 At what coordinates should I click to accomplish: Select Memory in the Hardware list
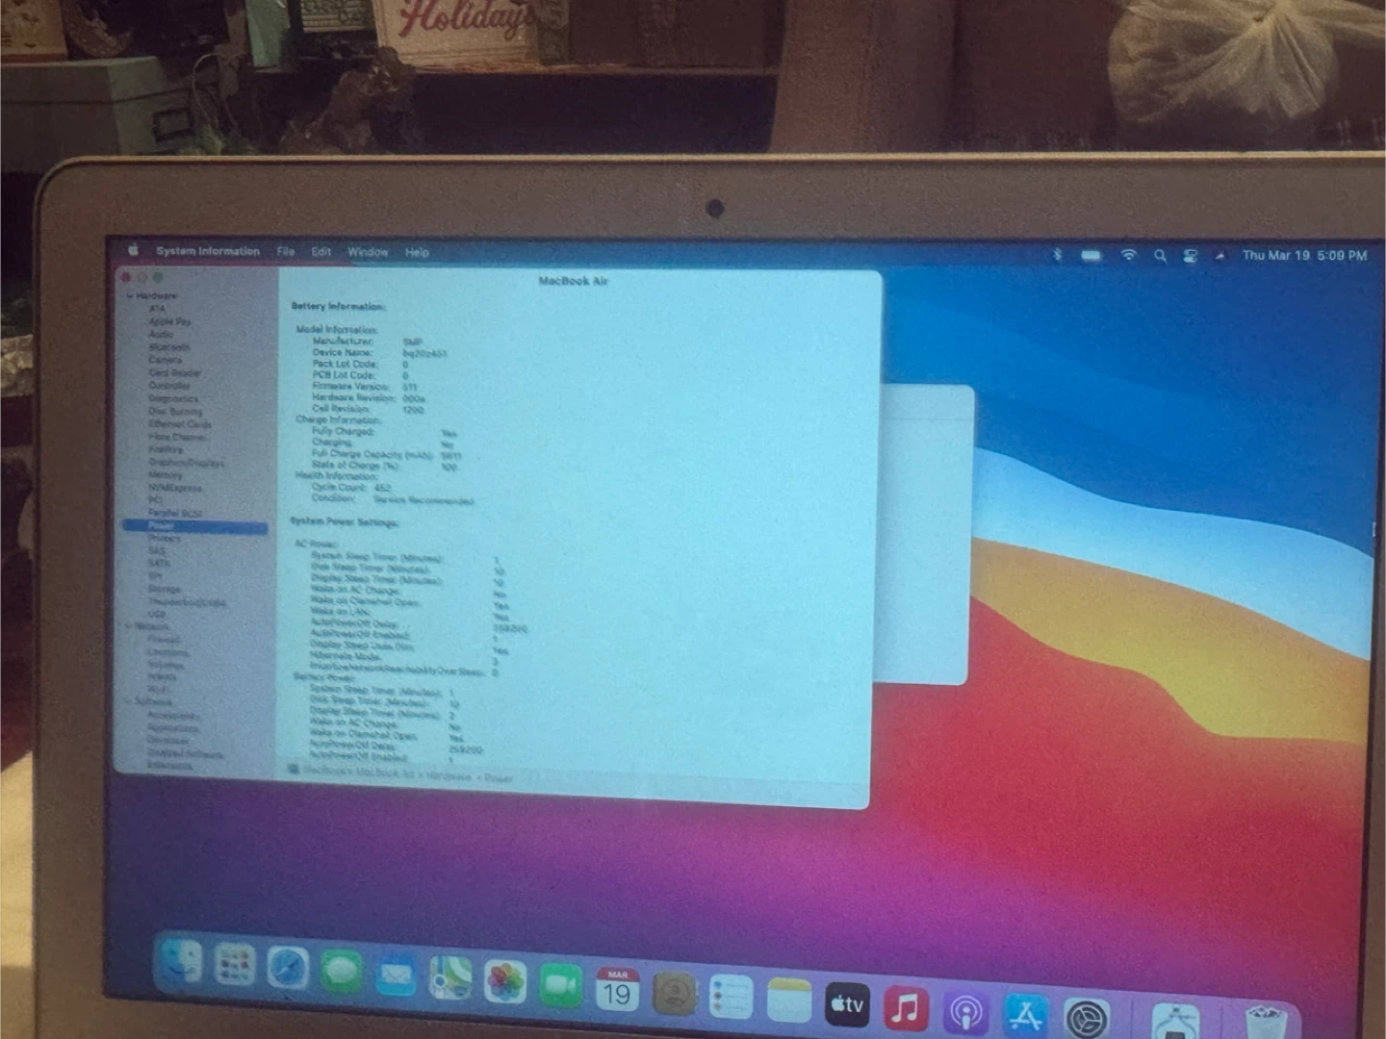coord(166,475)
